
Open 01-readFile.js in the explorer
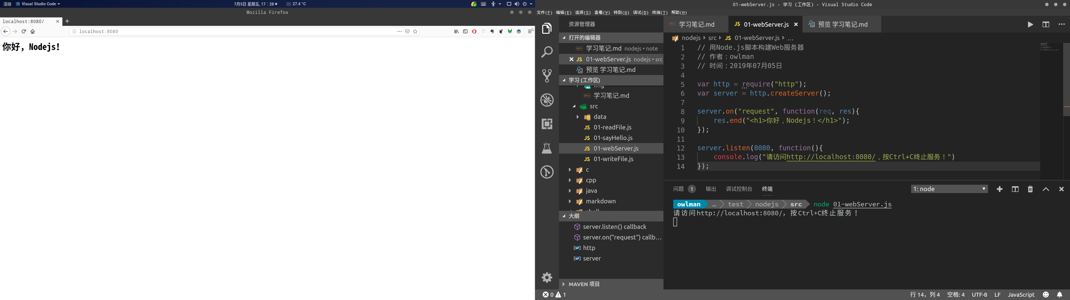pos(611,127)
